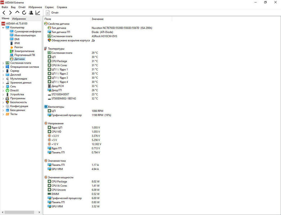Viewport: 281px width, 215px height.
Task: Click the sidebar horizontal scrollbar thumb
Action: 19,212
